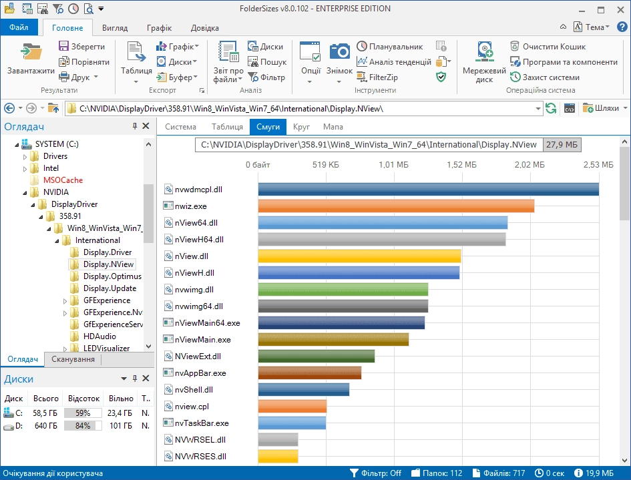
Task: Click the Мережевий диск icon
Action: 485,52
